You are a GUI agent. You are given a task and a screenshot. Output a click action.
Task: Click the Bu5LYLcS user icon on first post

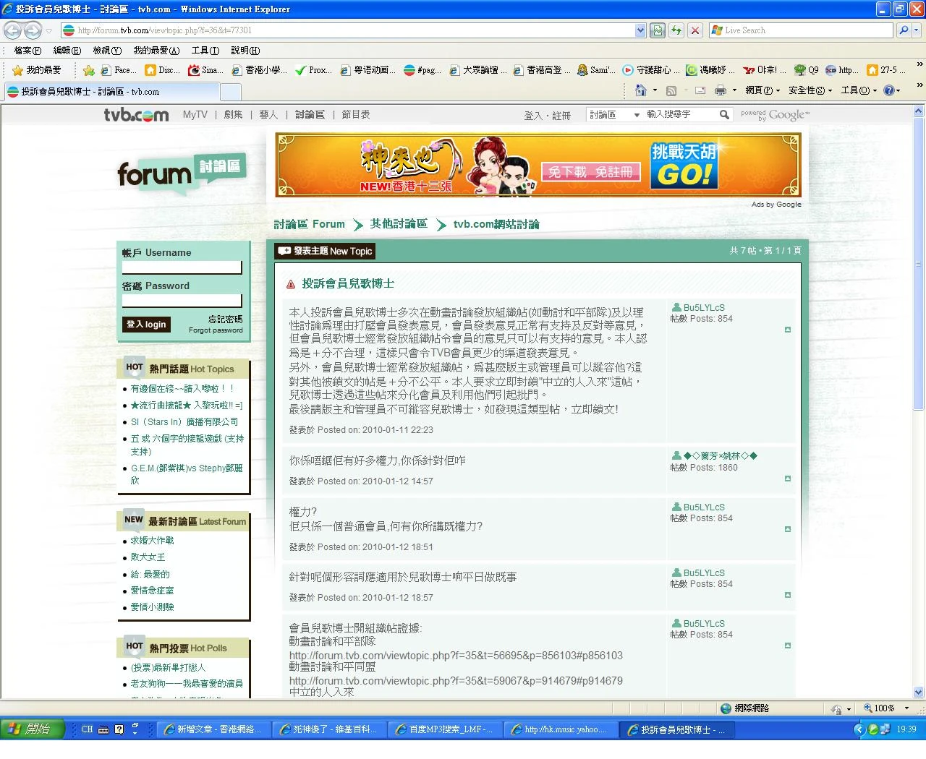tap(676, 307)
